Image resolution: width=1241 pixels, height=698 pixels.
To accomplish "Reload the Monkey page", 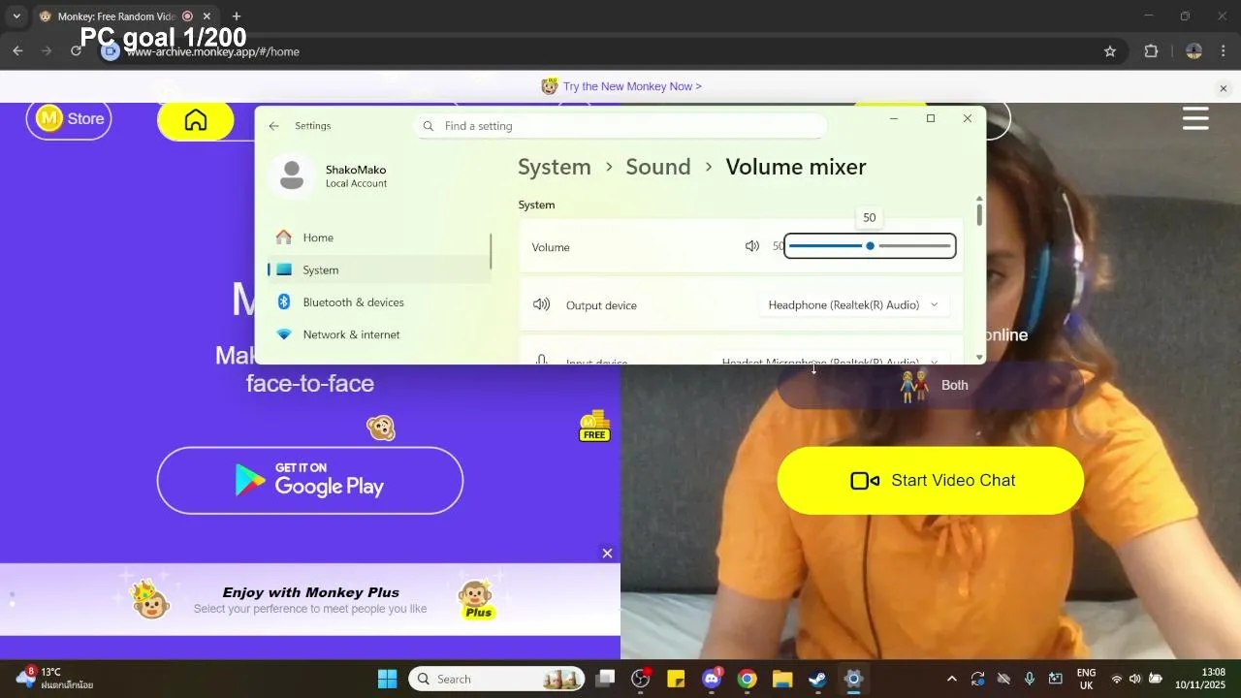I will point(76,51).
